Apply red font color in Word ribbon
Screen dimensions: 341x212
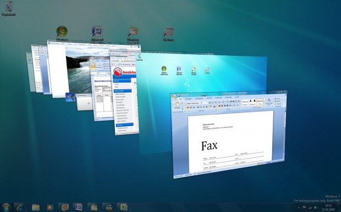point(214,106)
